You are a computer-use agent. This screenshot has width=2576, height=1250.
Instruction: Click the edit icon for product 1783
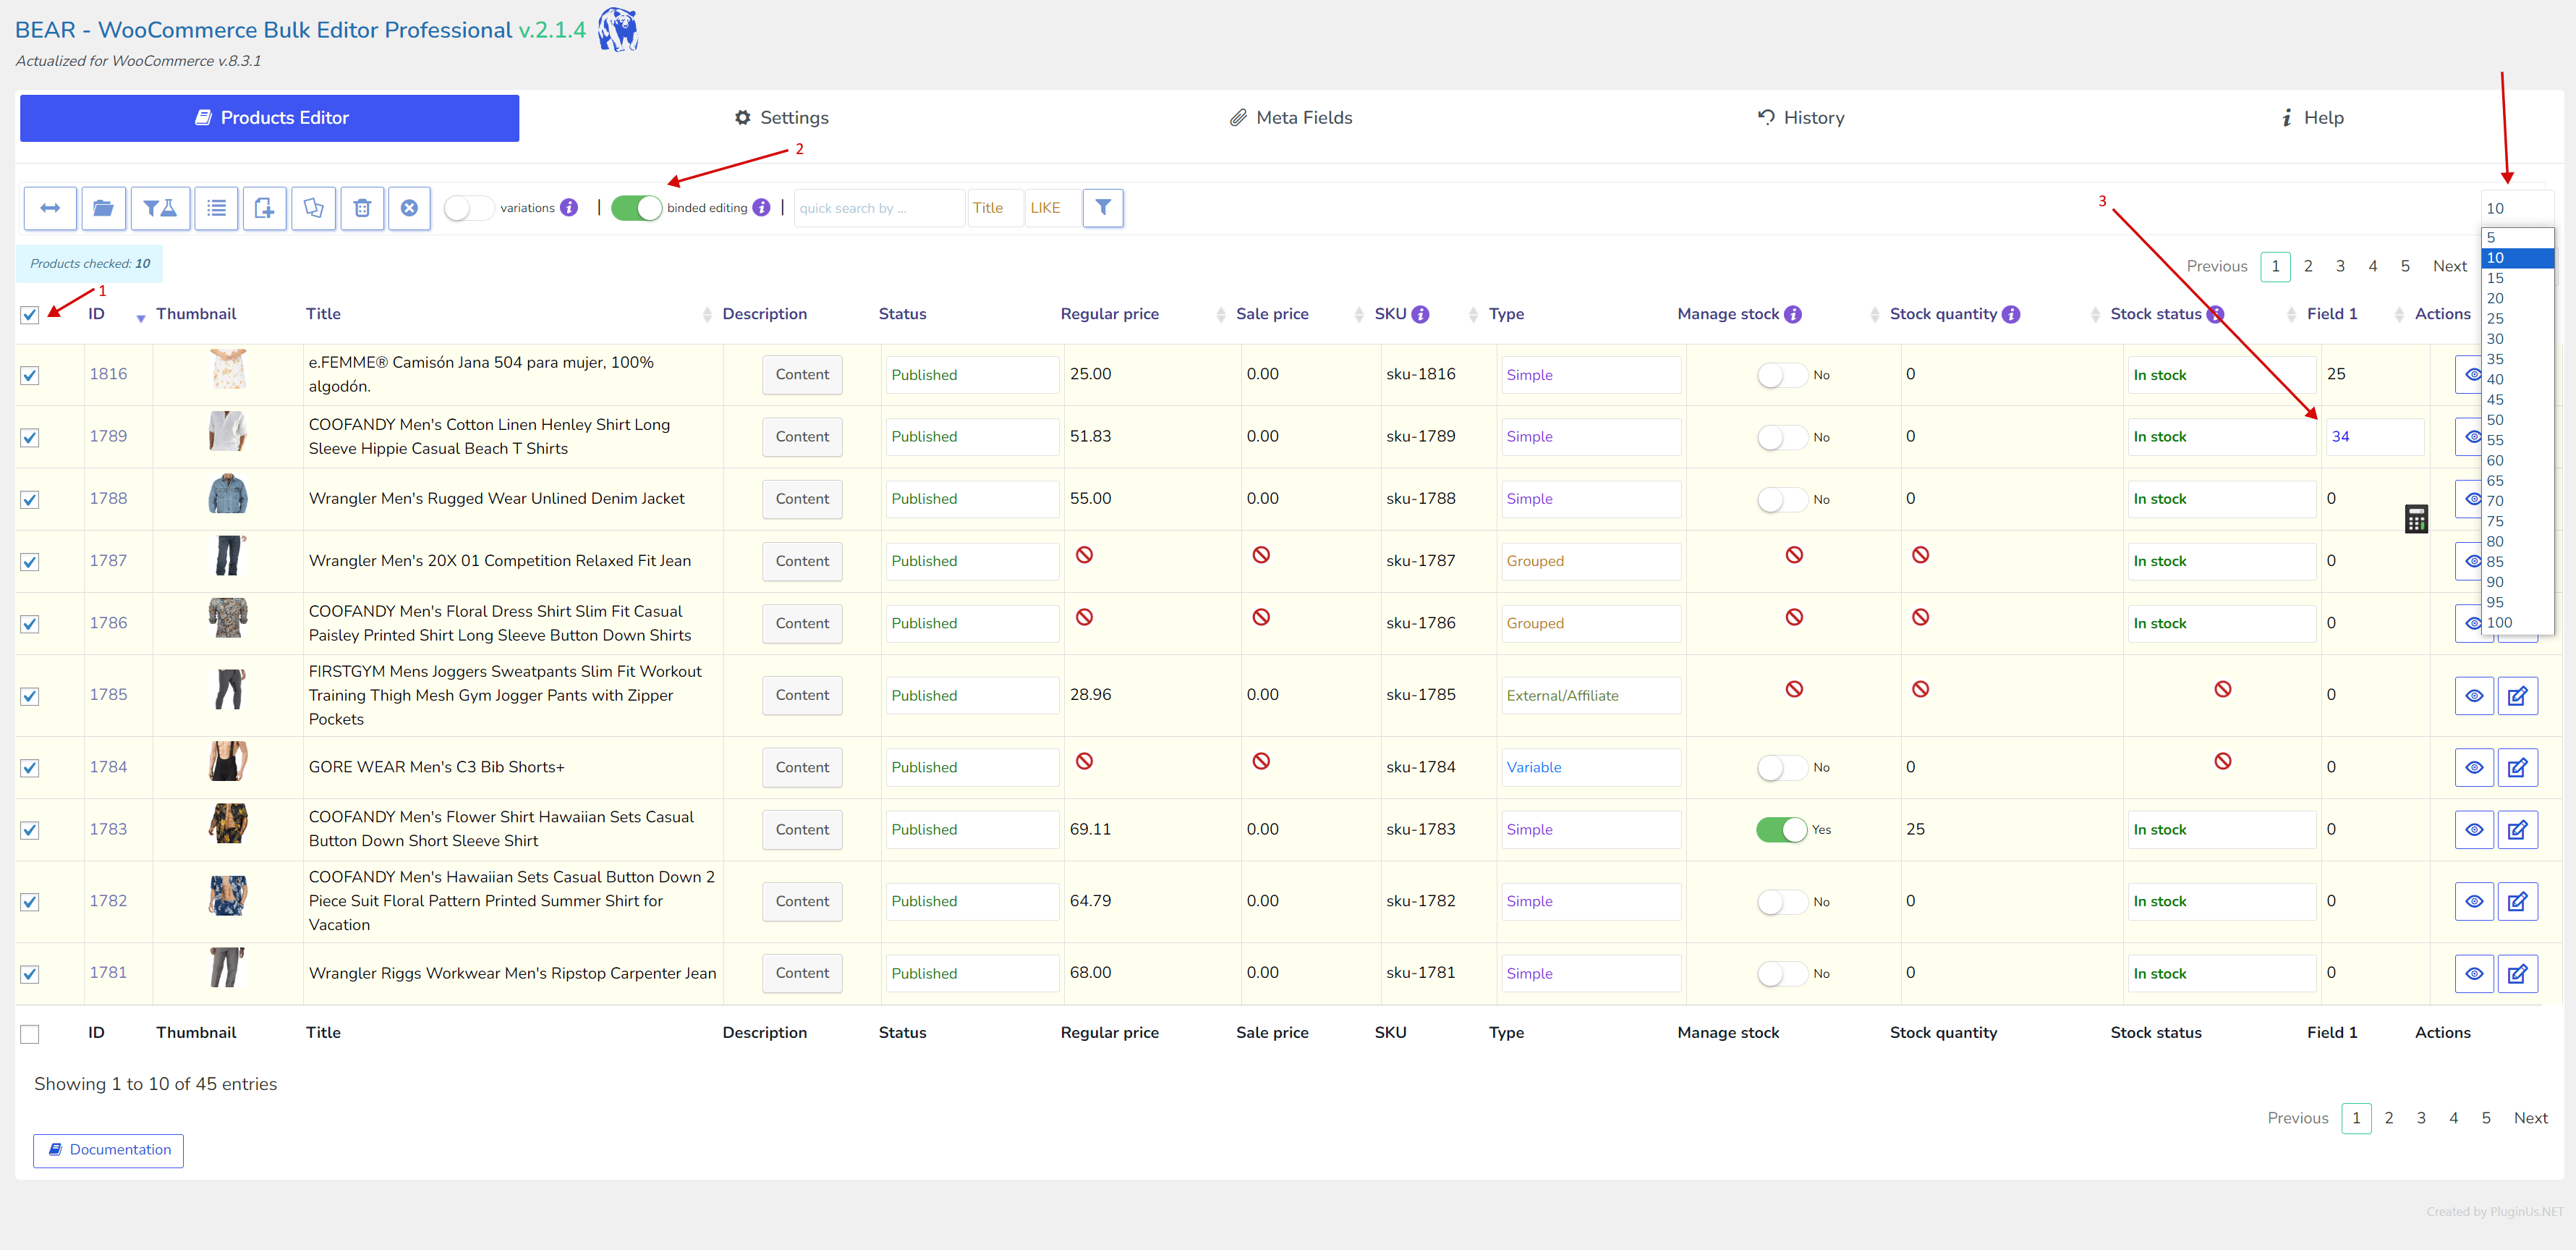point(2517,829)
